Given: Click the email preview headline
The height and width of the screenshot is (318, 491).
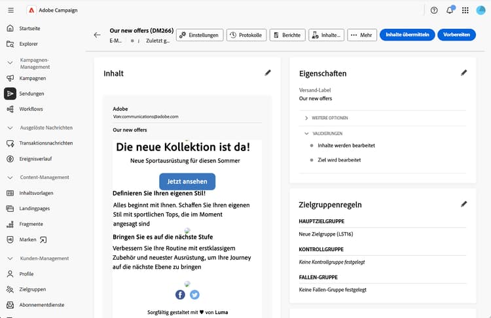Looking at the screenshot, I should pos(183,147).
